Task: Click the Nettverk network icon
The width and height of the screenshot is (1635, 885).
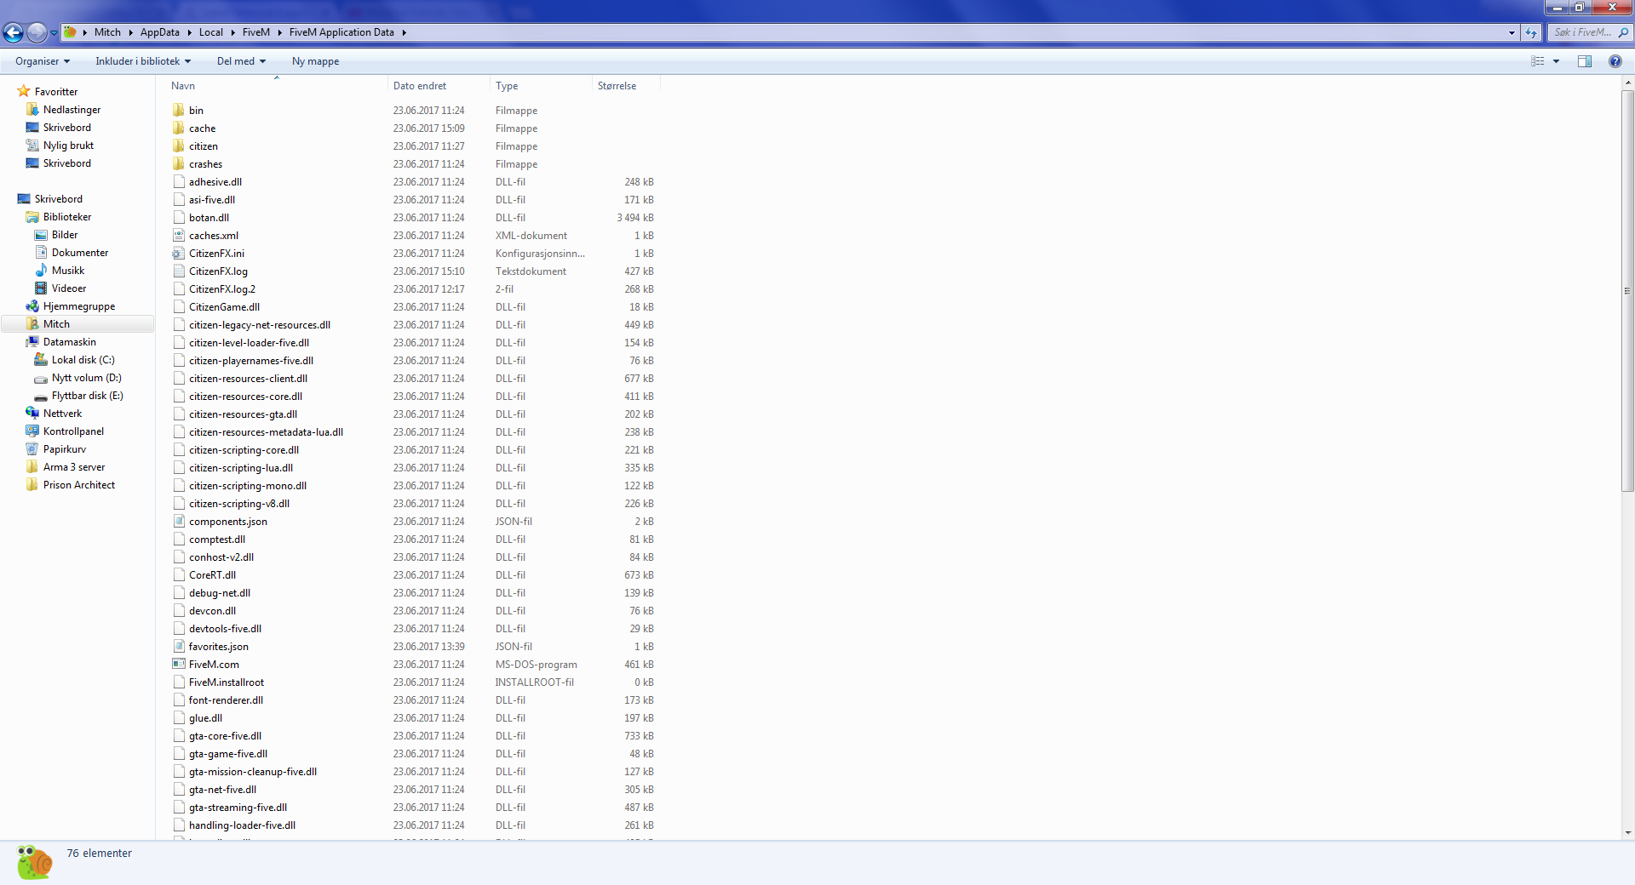Action: 32,413
